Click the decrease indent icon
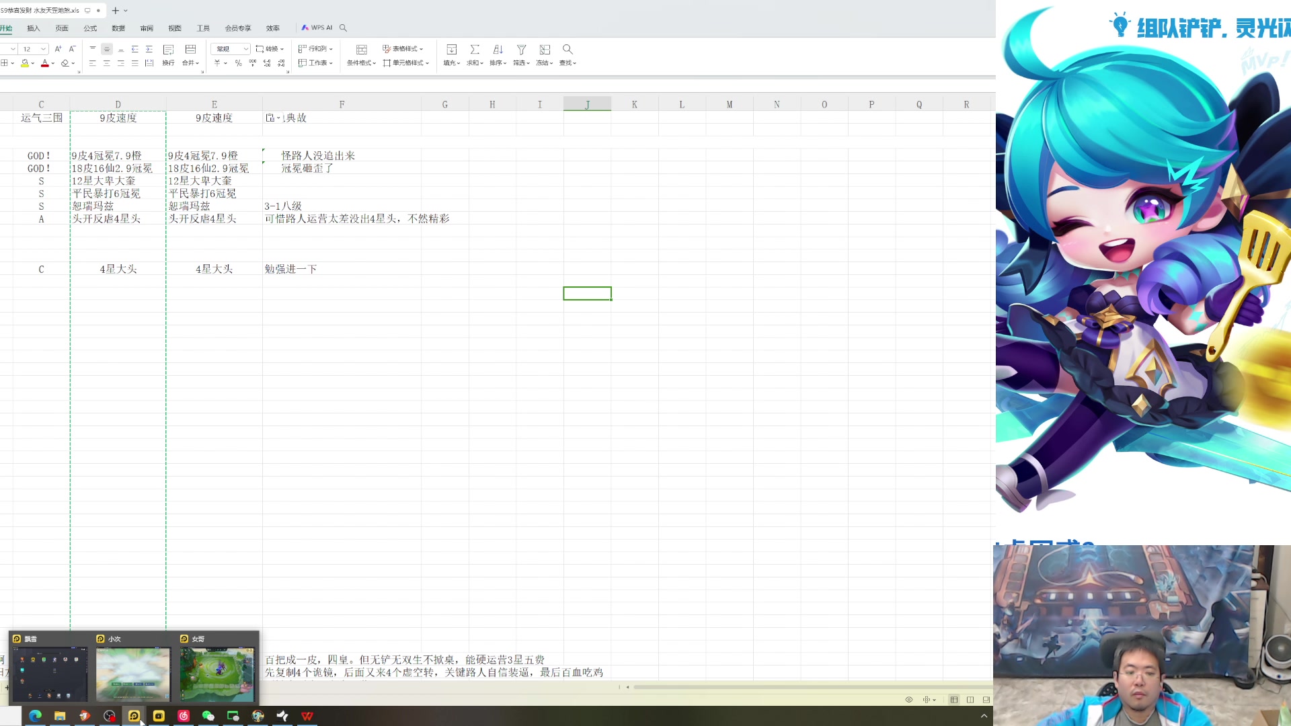Screen dimensions: 1291x726 point(135,49)
